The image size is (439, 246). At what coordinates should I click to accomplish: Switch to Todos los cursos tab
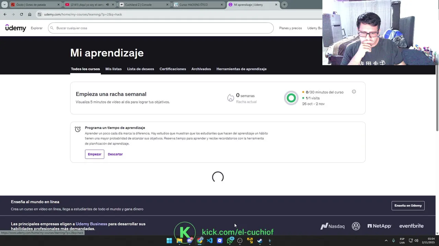(85, 69)
